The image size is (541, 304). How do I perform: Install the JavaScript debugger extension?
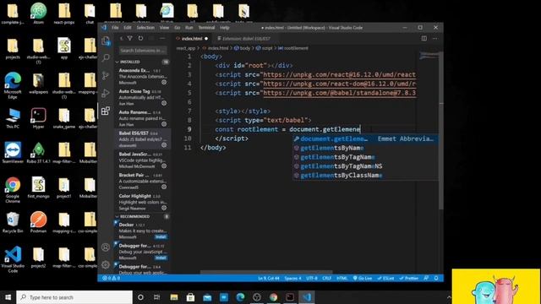(x=161, y=258)
